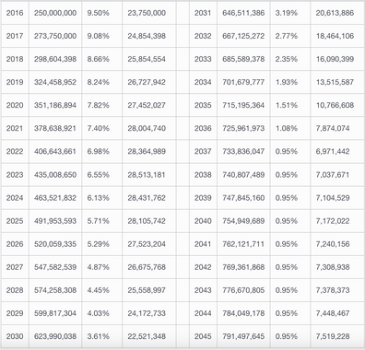Select the 9.50% rate cell
Image resolution: width=365 pixels, height=350 pixels.
[x=101, y=13]
